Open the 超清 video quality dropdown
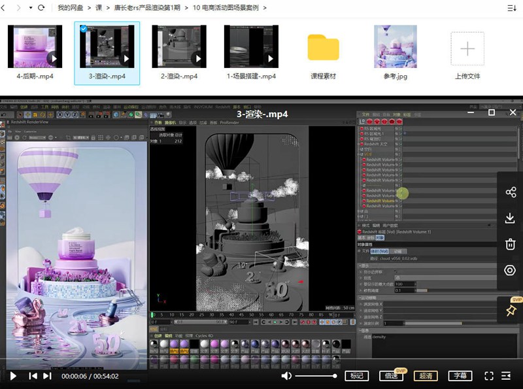 point(425,376)
